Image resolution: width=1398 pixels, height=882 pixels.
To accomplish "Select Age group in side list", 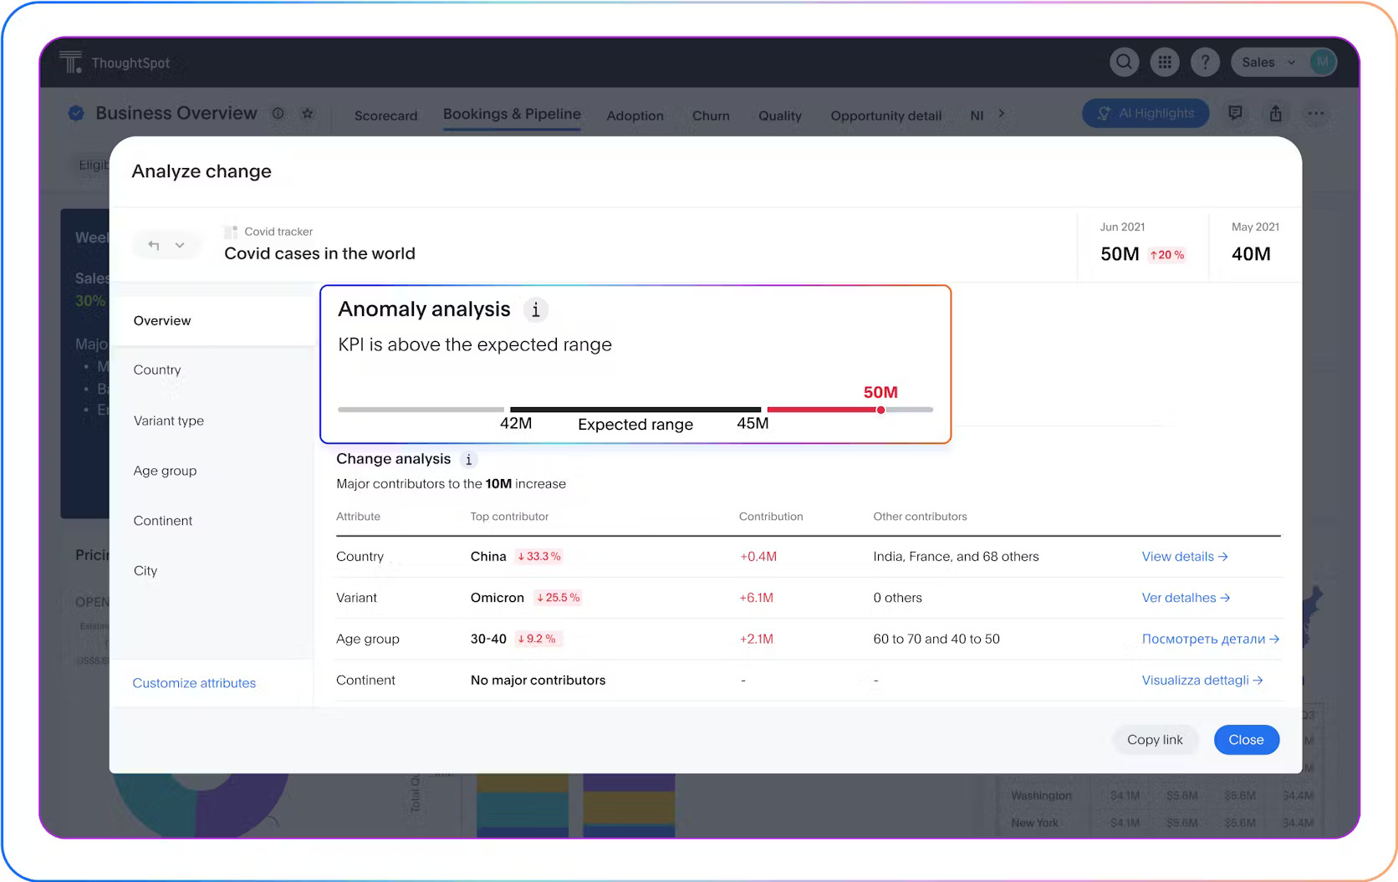I will (x=165, y=471).
